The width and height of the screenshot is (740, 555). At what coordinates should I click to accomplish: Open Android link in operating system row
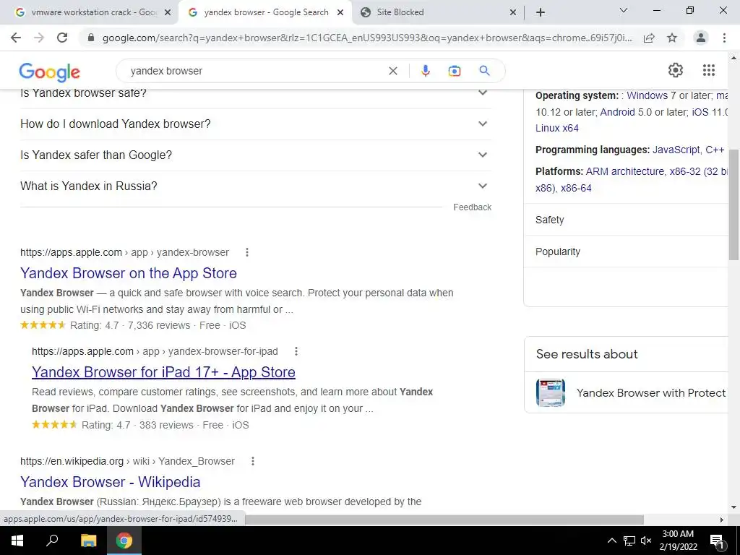coord(617,112)
